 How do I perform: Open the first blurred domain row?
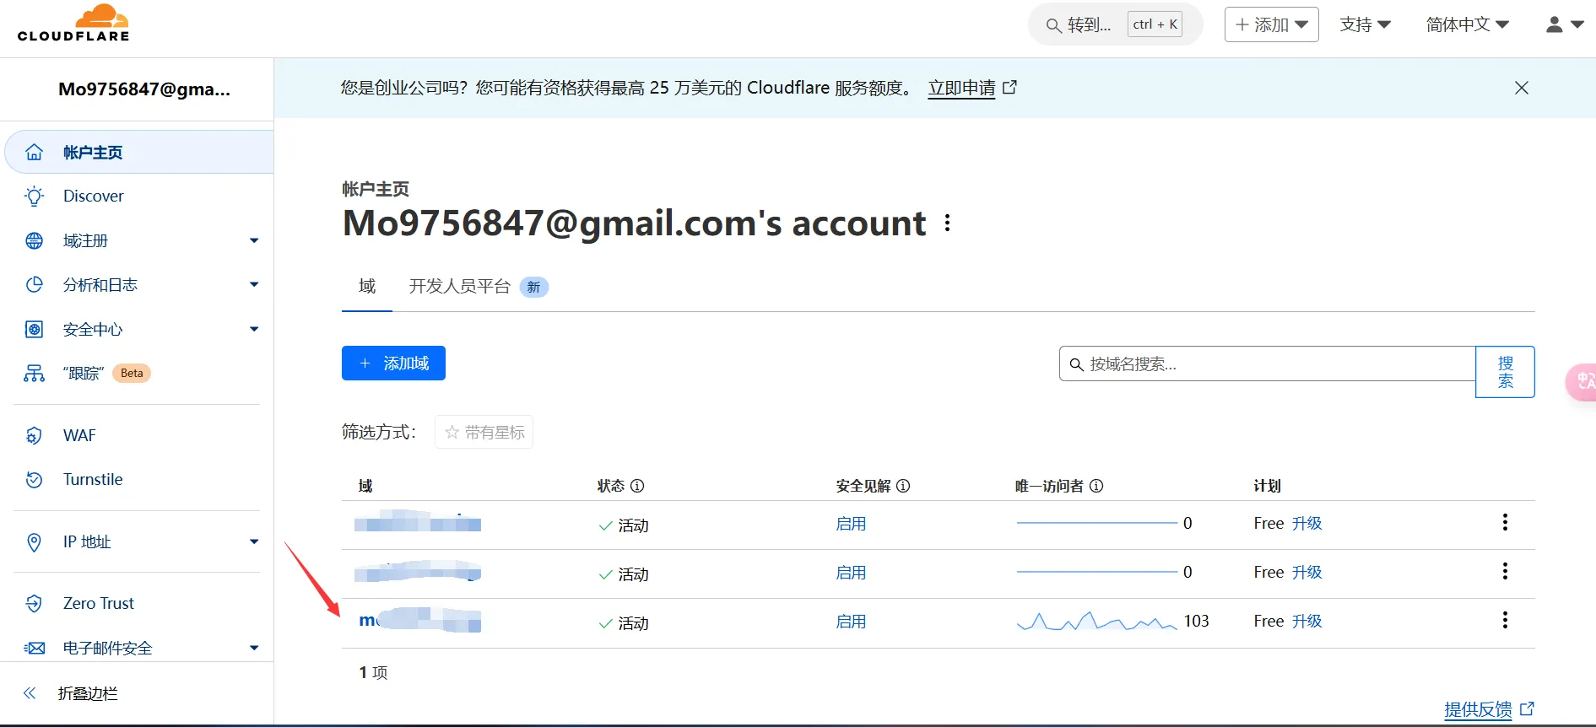pyautogui.click(x=418, y=523)
